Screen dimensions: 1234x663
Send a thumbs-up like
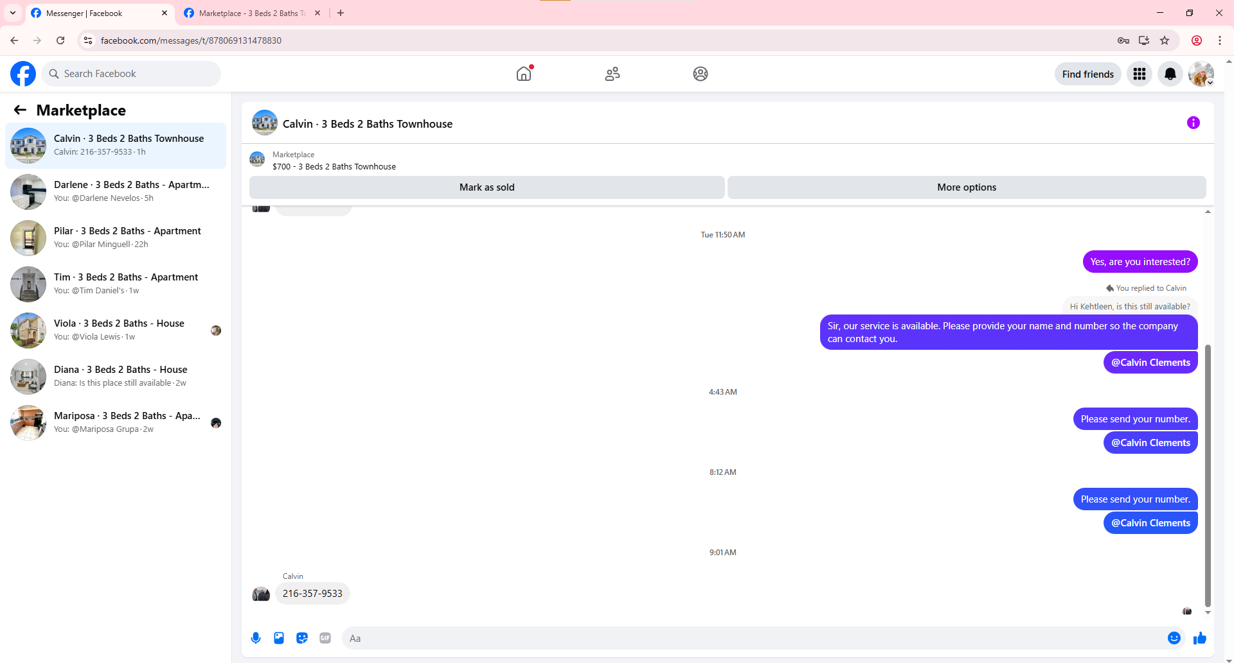pyautogui.click(x=1200, y=638)
